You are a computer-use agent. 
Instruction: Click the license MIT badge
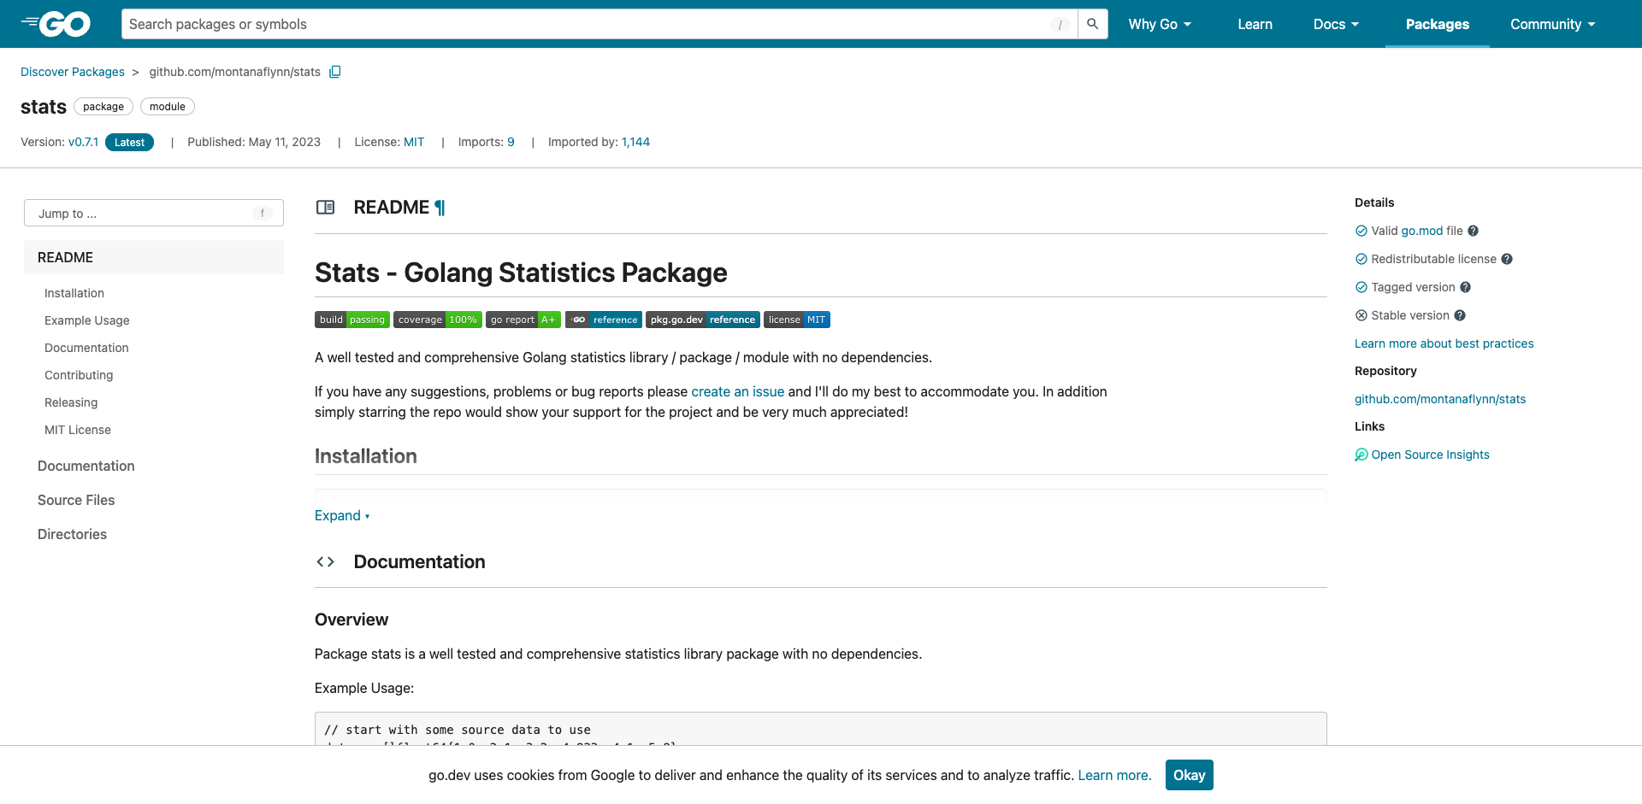797,320
